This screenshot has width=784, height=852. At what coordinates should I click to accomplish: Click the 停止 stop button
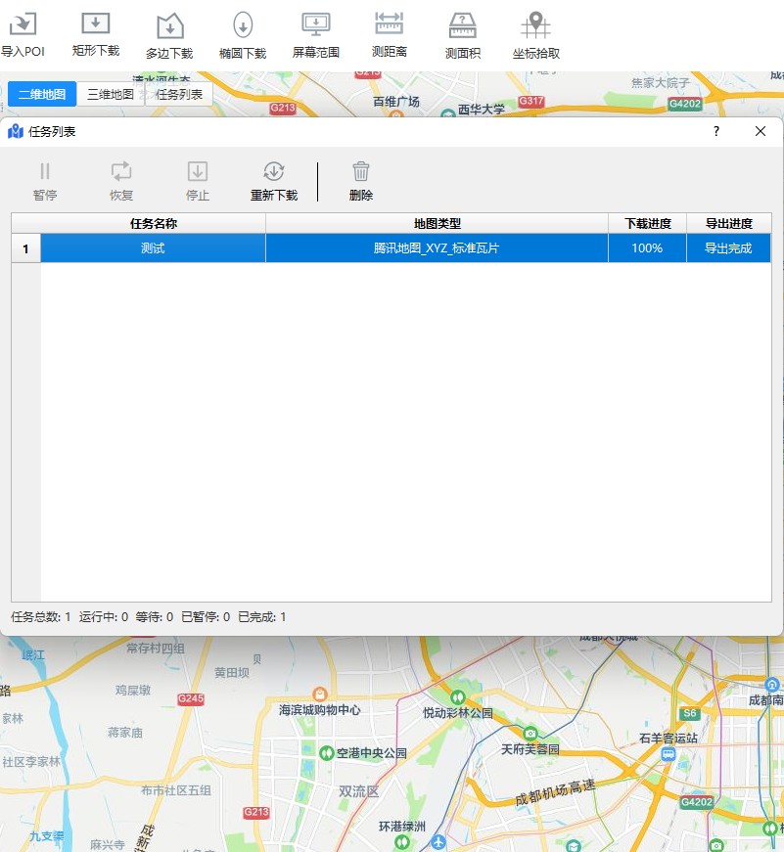(198, 171)
